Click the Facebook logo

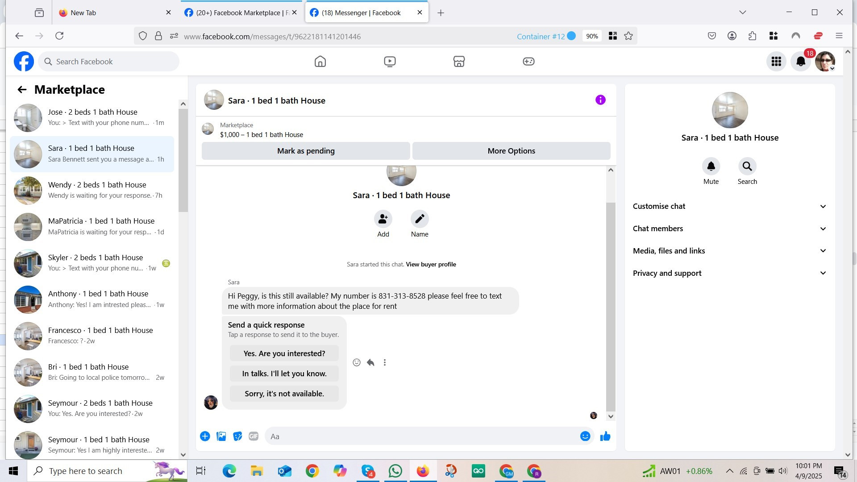24,62
